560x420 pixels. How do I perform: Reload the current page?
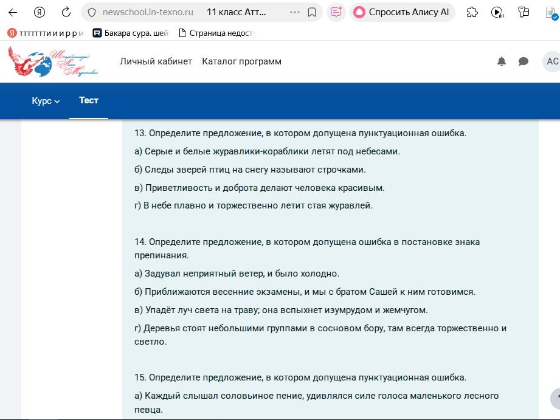[66, 13]
